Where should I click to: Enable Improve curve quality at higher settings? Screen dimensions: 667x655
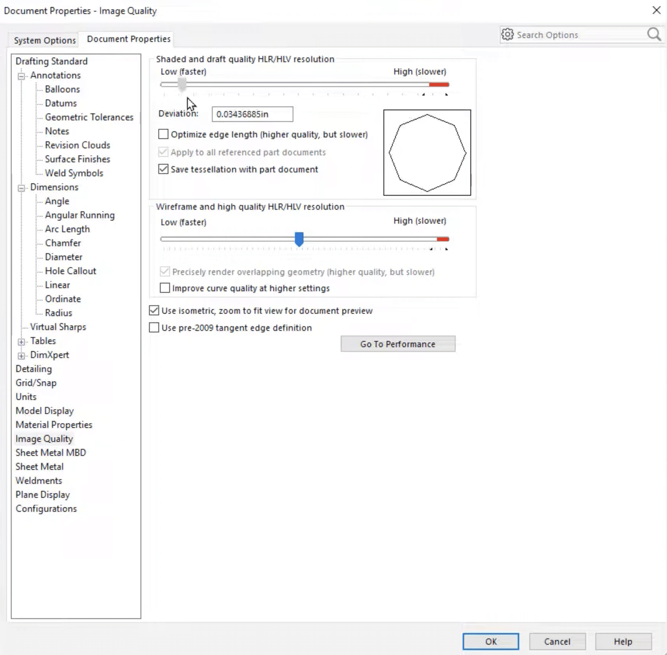(x=165, y=287)
